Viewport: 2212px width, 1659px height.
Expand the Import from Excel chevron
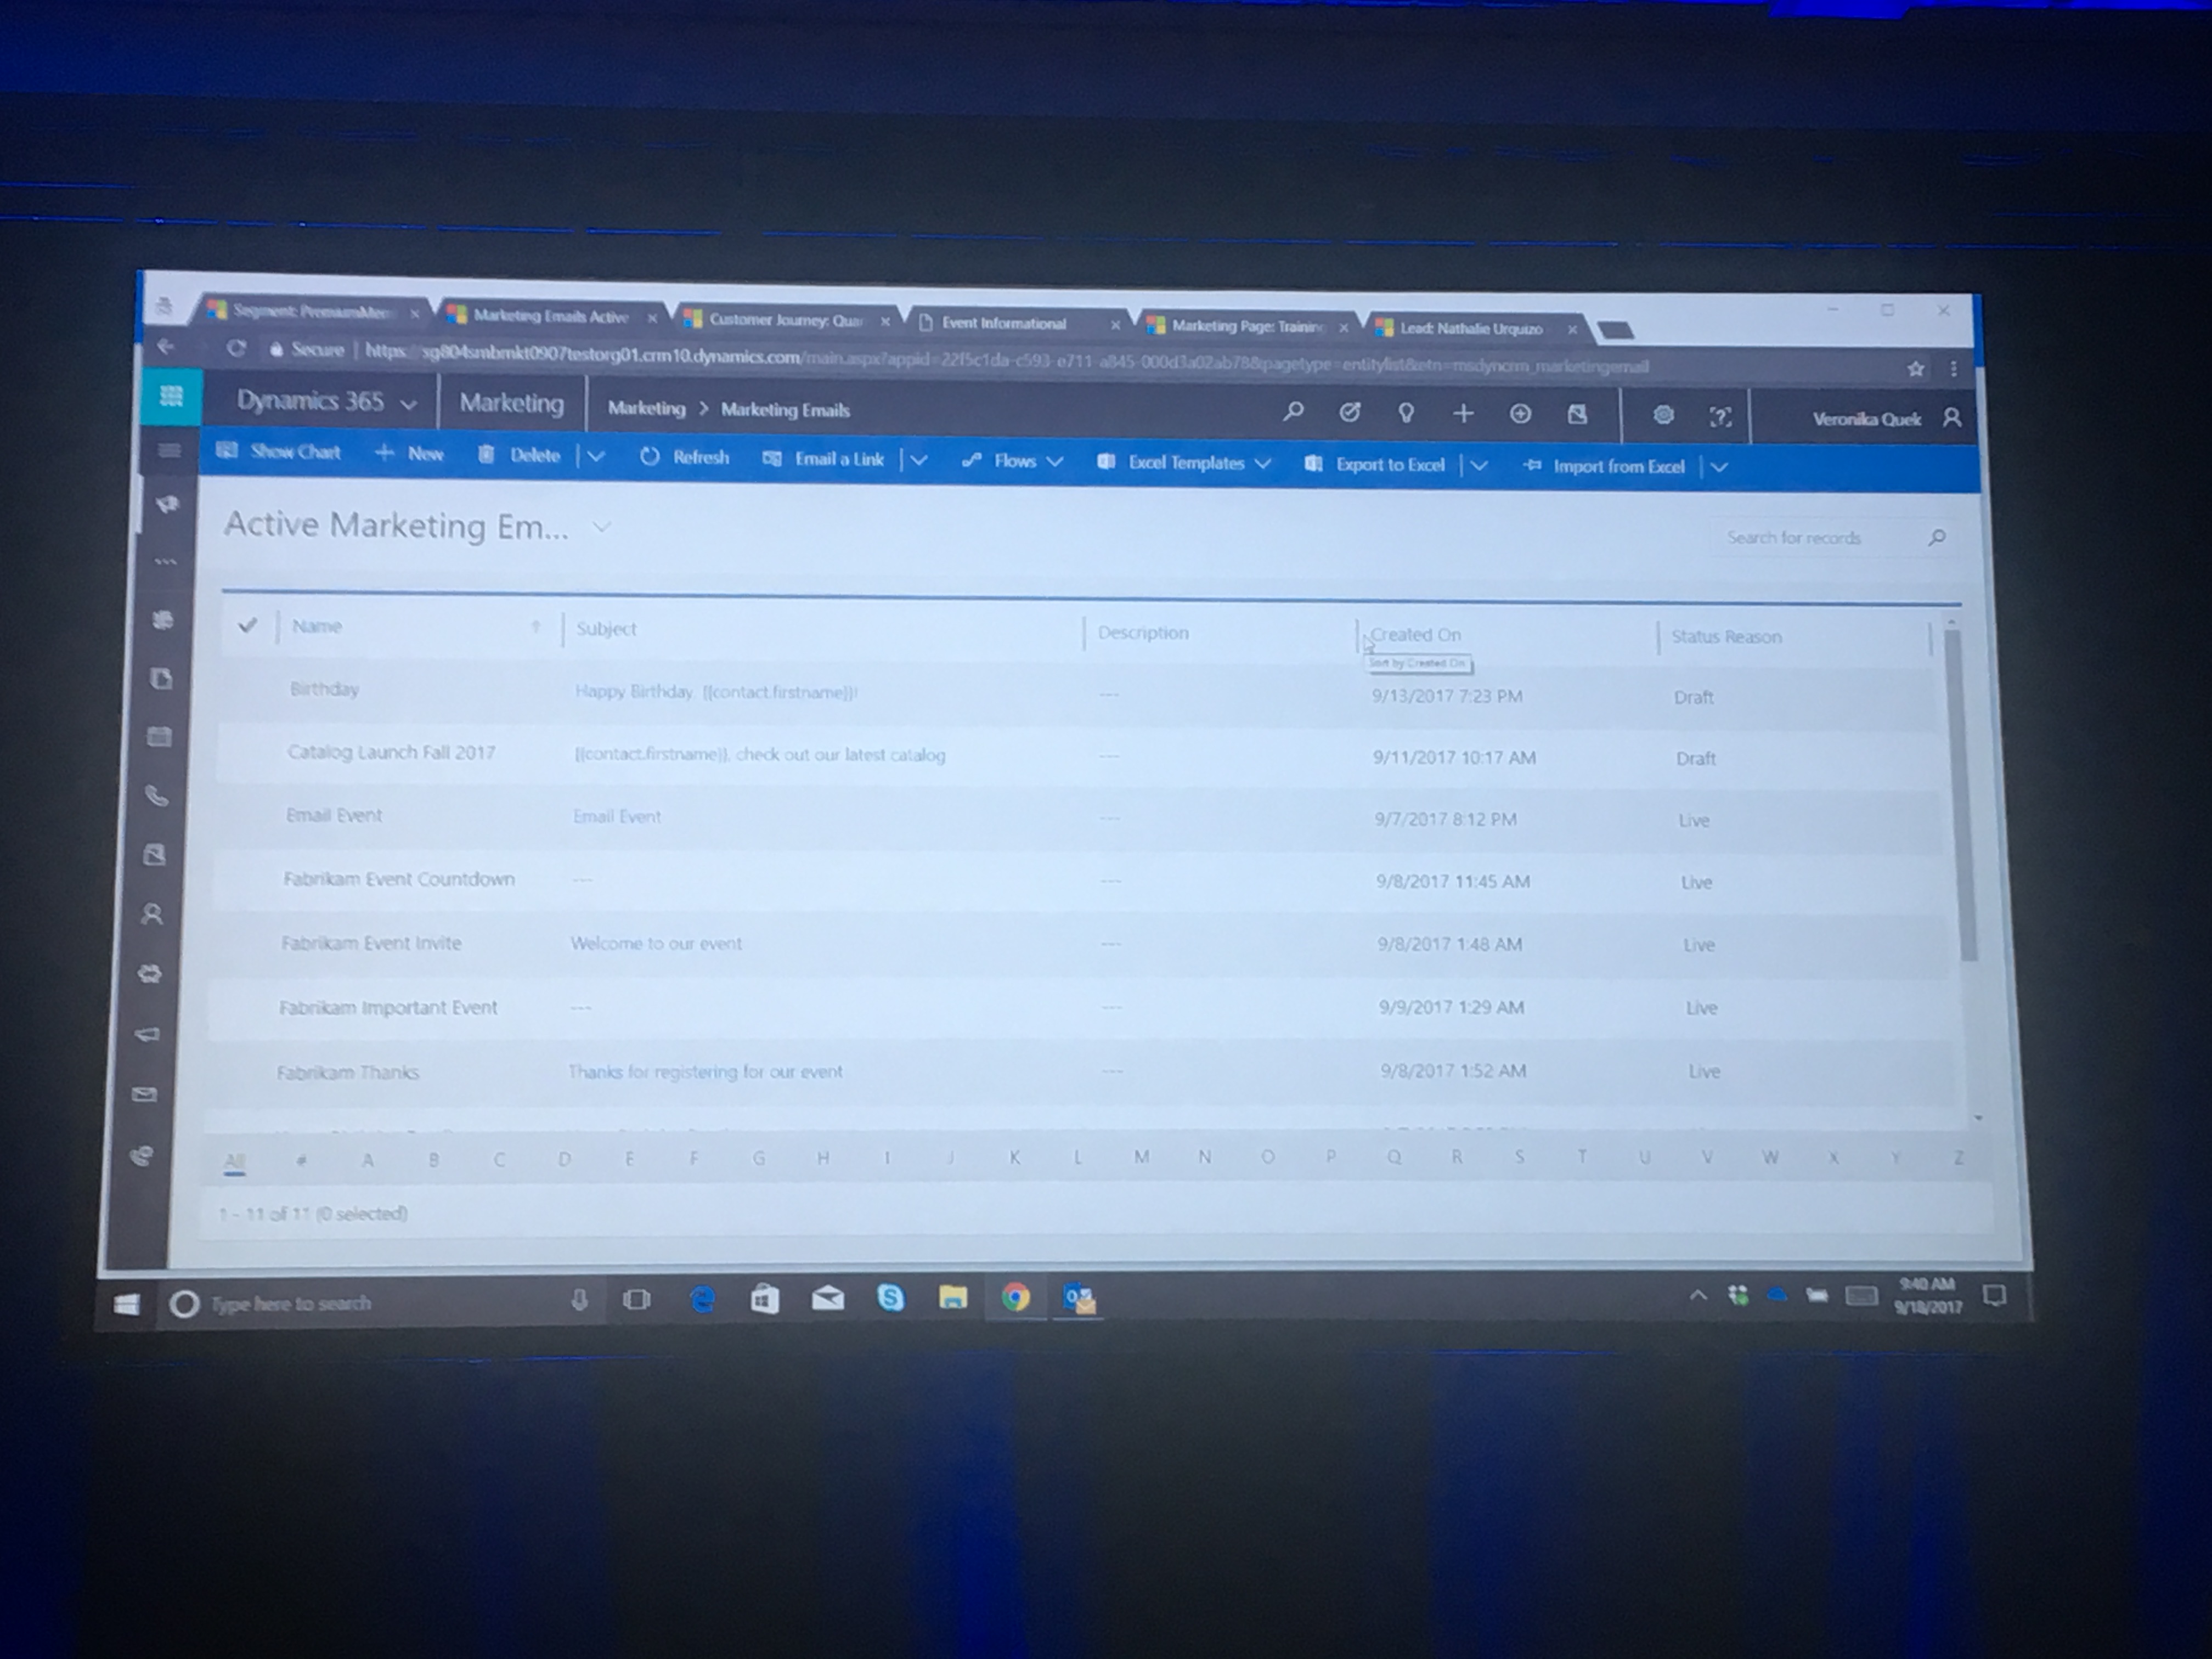coord(1719,467)
